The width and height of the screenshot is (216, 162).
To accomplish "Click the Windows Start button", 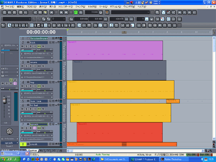I will [x=10, y=159].
